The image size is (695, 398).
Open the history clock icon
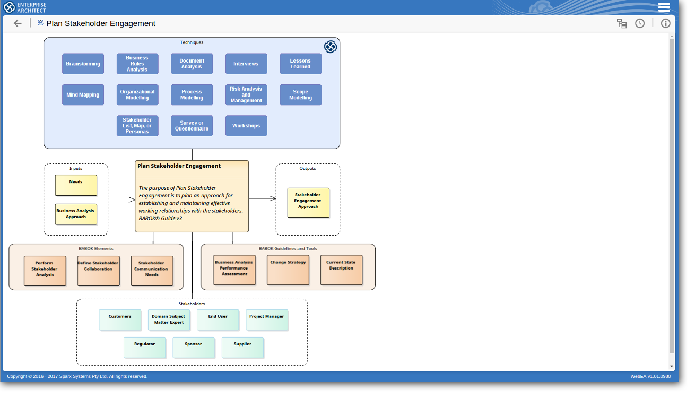[640, 23]
